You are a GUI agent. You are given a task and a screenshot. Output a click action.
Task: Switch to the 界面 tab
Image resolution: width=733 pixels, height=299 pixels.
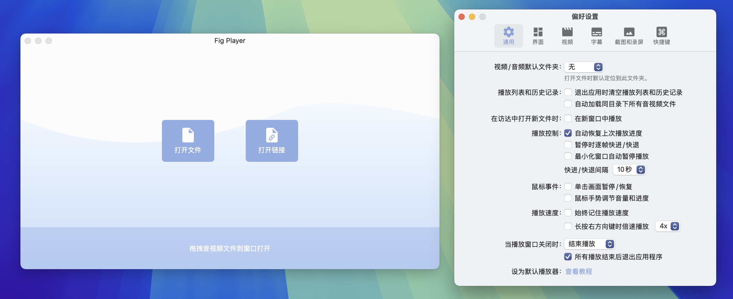coord(538,35)
